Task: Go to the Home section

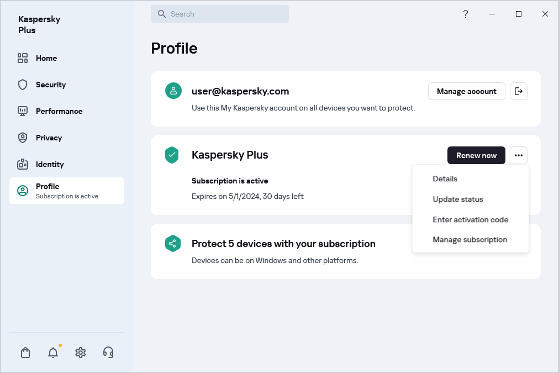Action: click(x=46, y=58)
